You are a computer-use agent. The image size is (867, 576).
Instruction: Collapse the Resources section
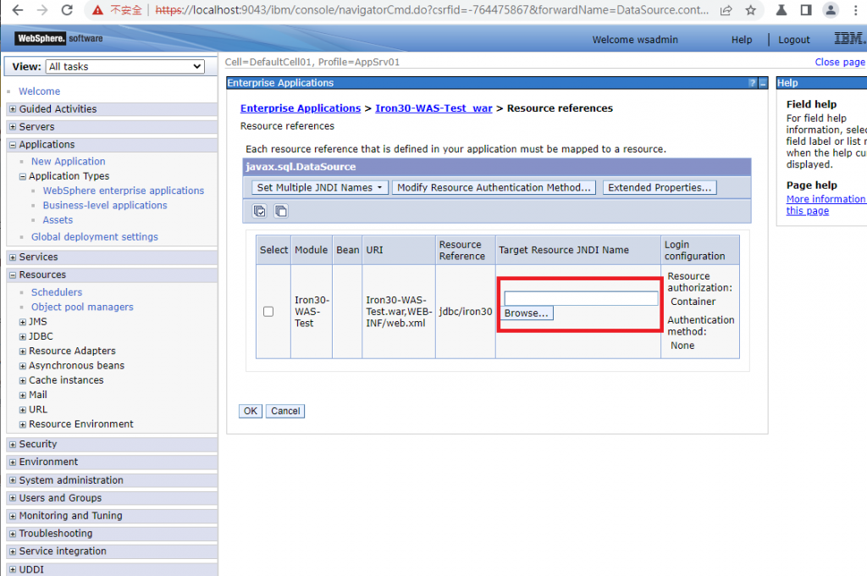point(13,274)
